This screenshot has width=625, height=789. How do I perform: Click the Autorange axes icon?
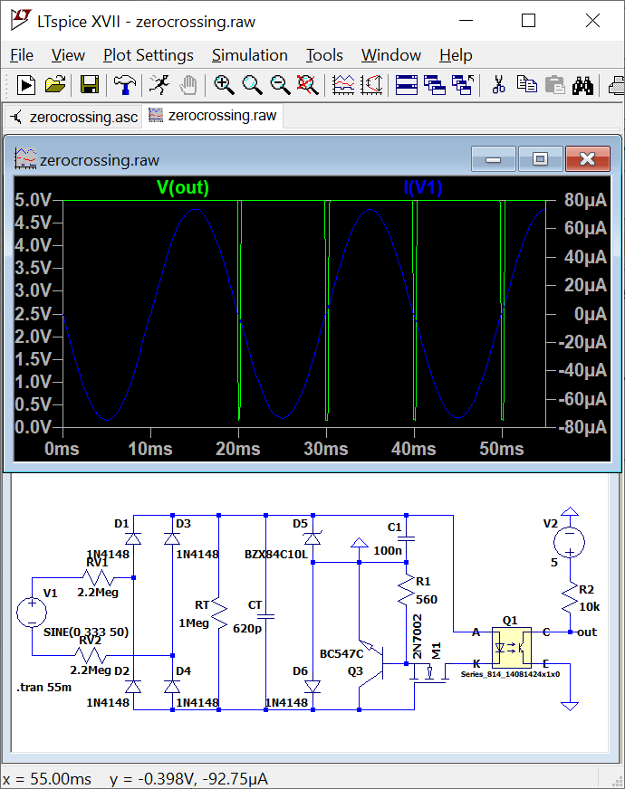(371, 85)
